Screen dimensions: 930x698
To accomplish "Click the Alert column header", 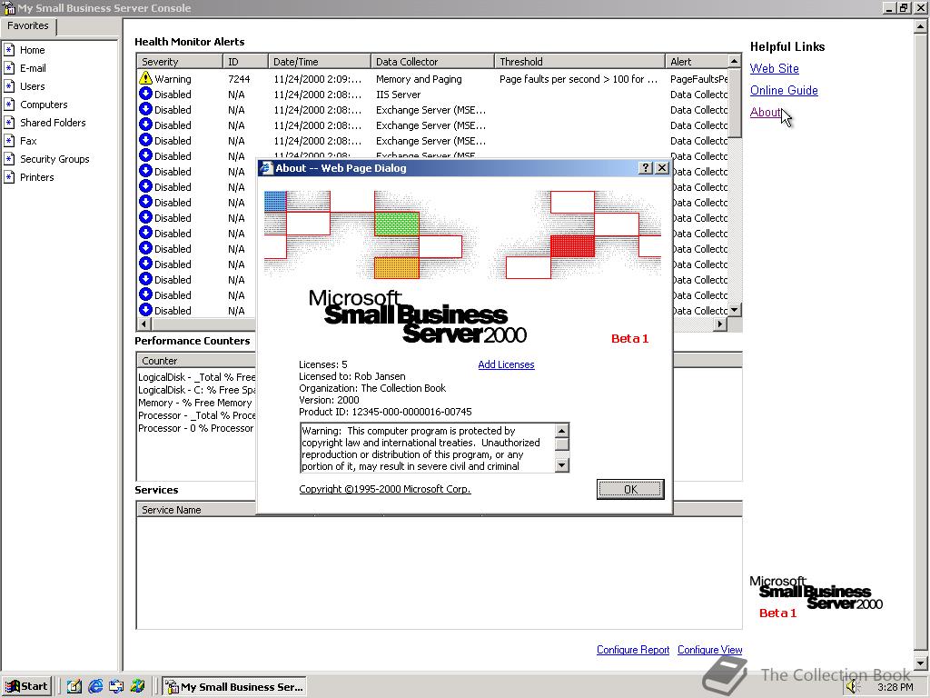I will pos(697,62).
